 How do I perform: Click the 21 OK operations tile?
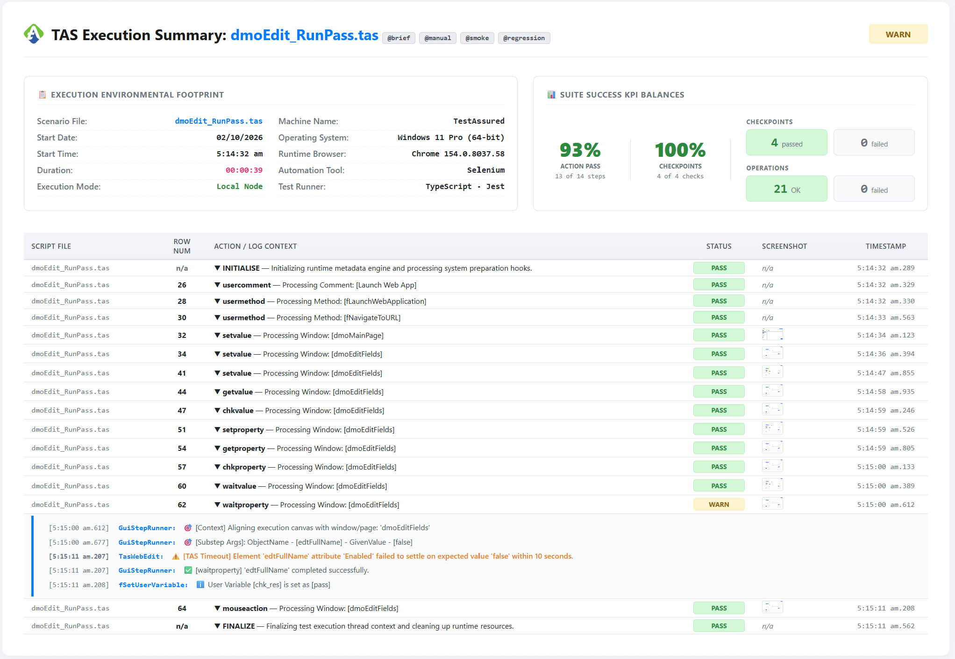click(786, 189)
